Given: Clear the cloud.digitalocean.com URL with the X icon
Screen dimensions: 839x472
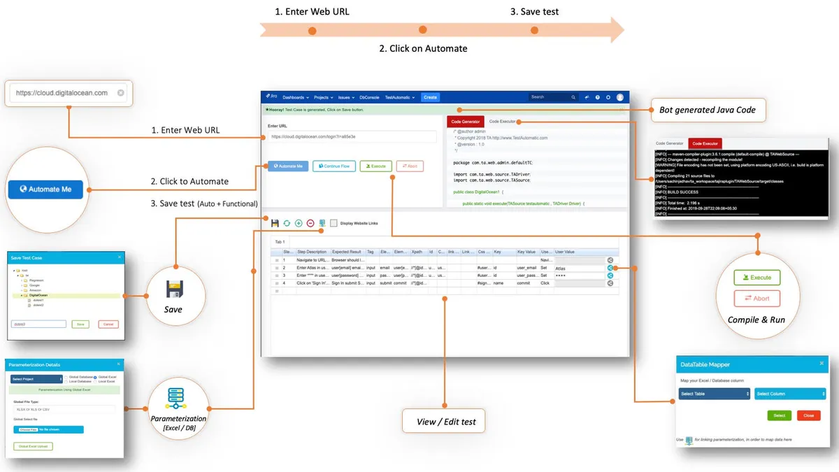Looking at the screenshot, I should [120, 92].
